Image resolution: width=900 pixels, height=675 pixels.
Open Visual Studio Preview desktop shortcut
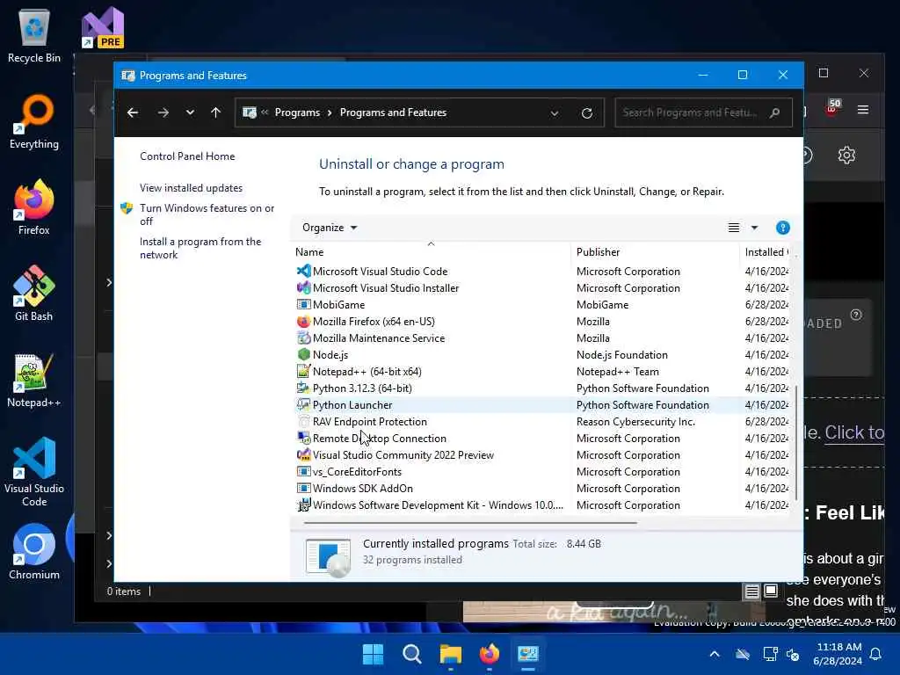103,27
